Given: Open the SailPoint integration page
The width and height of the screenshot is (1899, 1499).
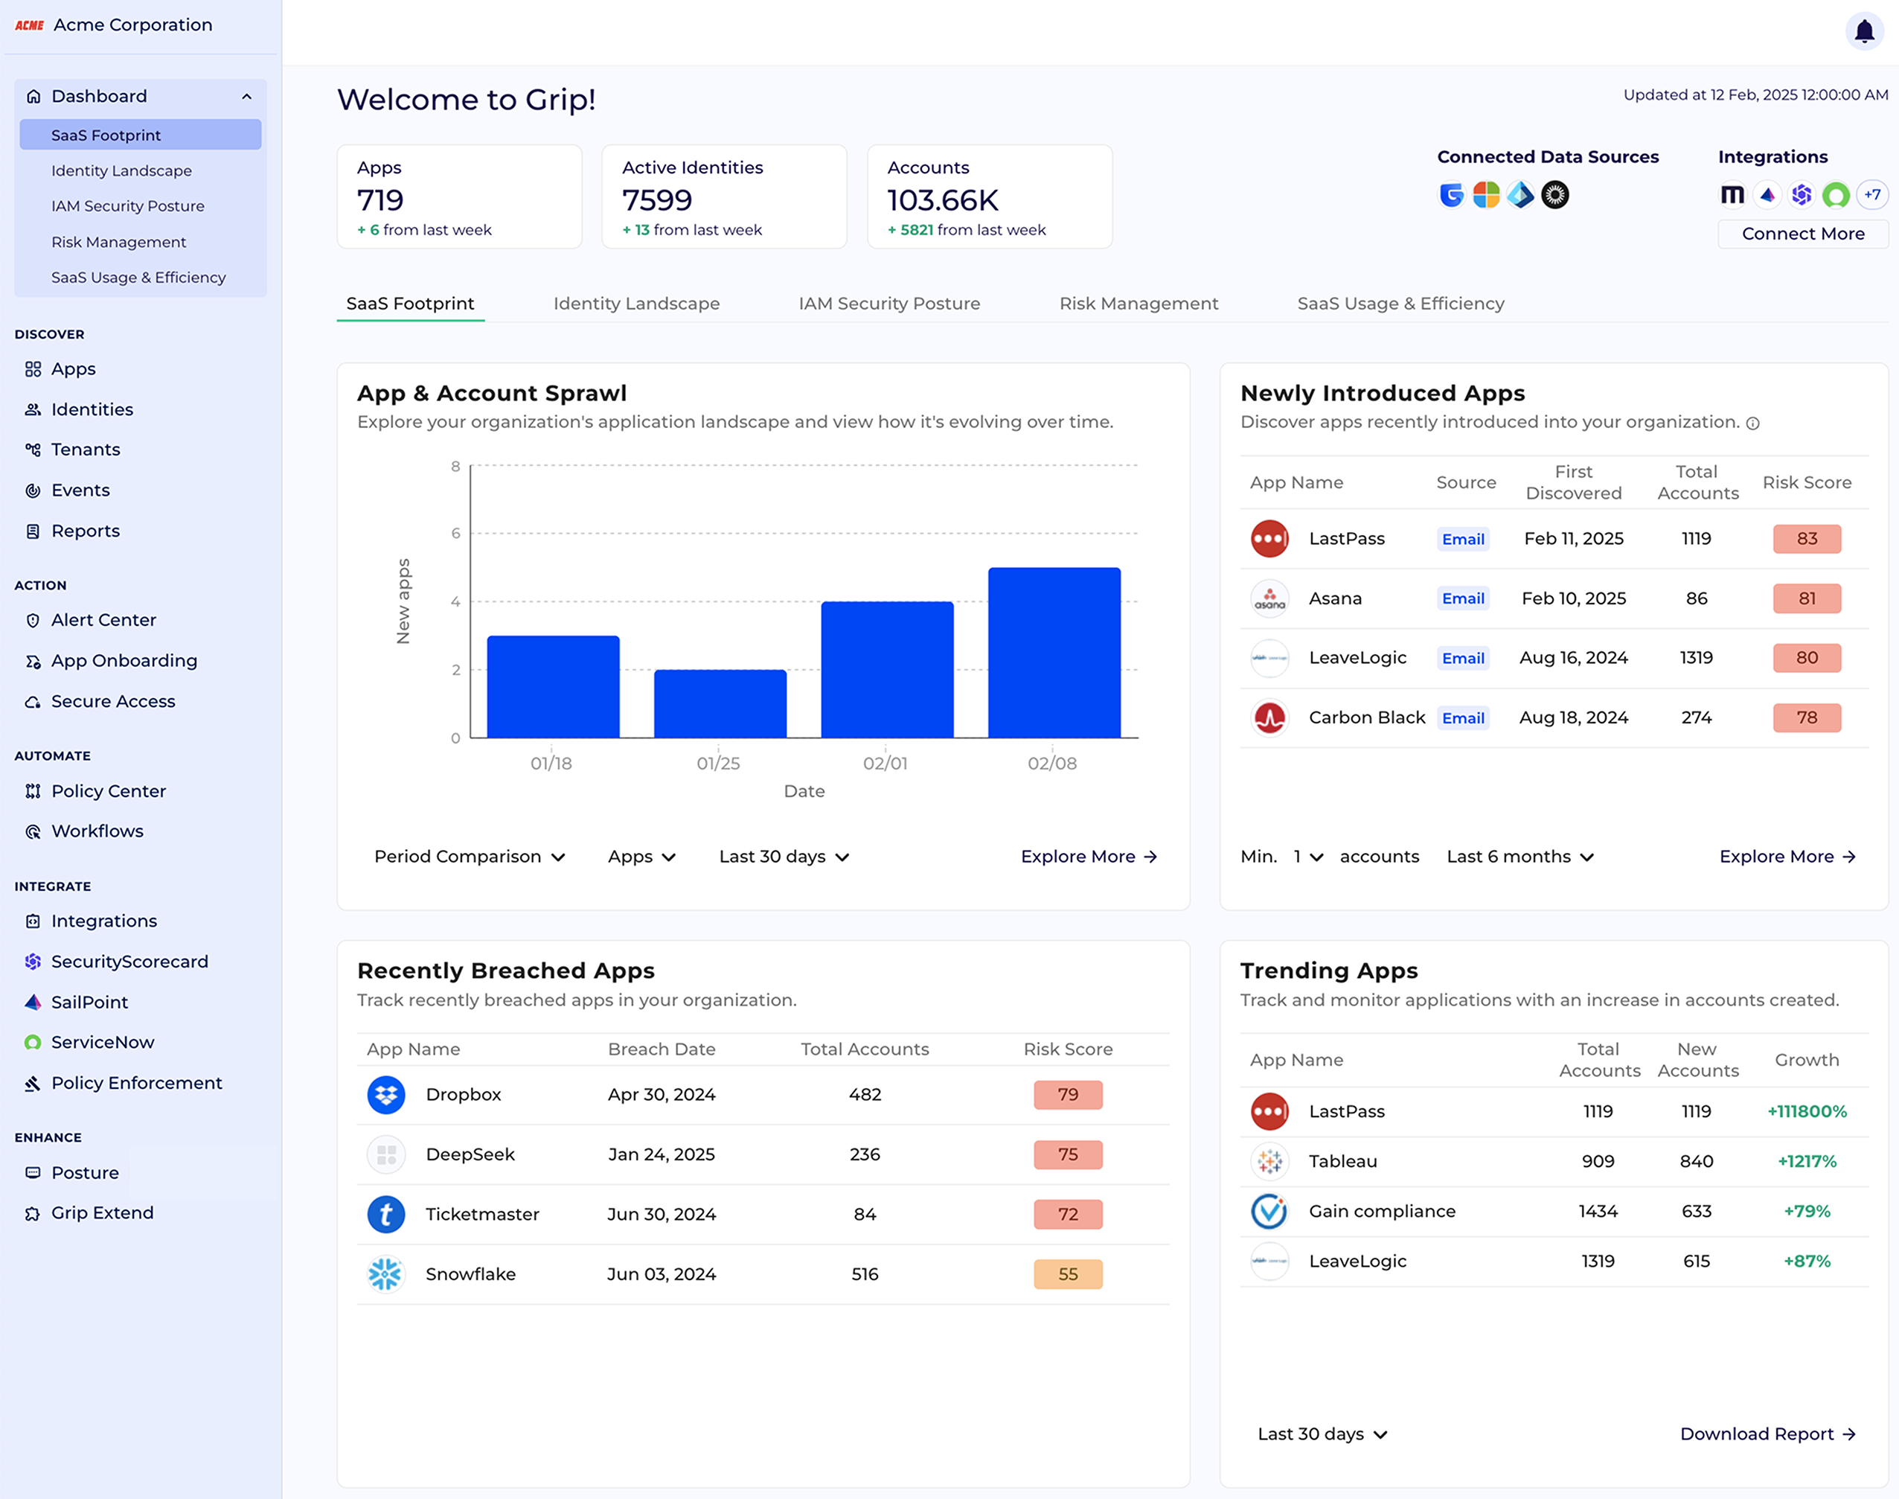Looking at the screenshot, I should coord(88,1001).
